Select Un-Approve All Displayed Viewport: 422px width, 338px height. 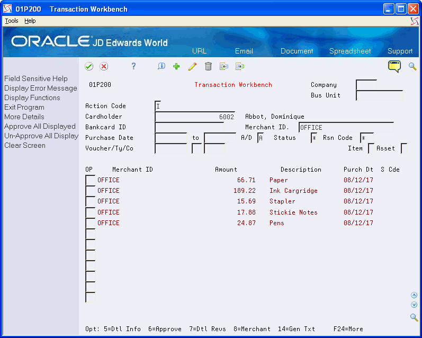tap(41, 136)
